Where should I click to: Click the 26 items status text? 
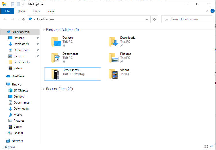[x=10, y=147]
